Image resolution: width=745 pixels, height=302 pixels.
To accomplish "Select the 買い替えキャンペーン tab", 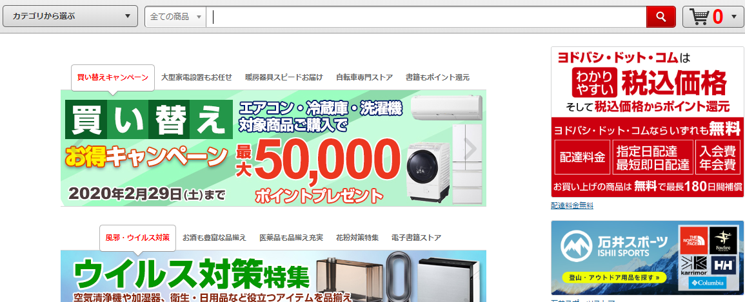I will tap(113, 77).
